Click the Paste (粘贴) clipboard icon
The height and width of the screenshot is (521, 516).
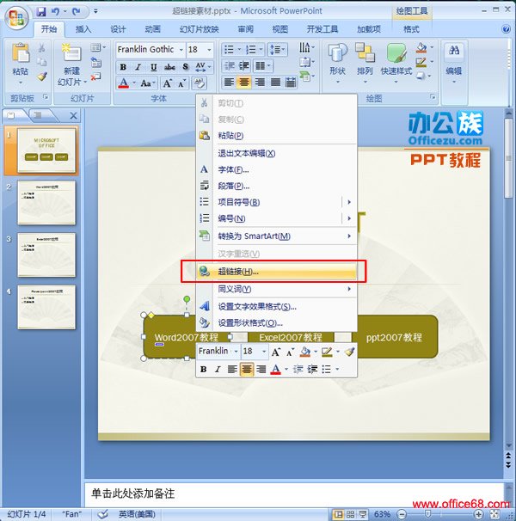[21, 52]
